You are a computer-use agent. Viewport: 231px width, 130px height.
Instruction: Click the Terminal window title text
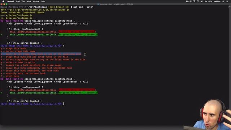tap(116, 4)
